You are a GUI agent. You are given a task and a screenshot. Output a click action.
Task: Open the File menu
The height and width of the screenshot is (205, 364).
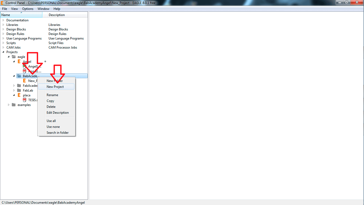[x=5, y=9]
